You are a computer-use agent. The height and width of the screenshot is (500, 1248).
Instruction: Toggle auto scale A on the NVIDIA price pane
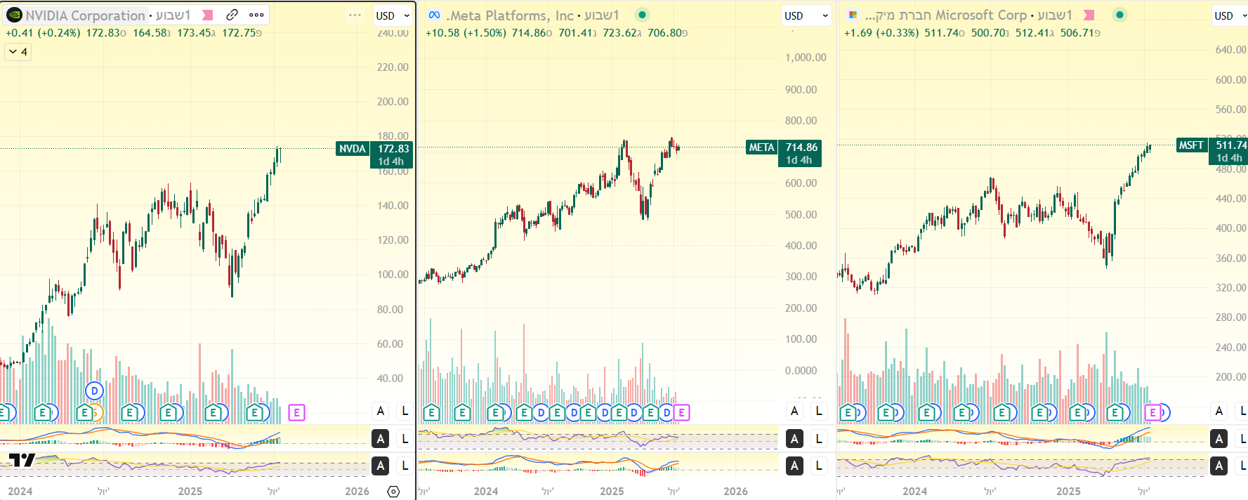(x=381, y=411)
